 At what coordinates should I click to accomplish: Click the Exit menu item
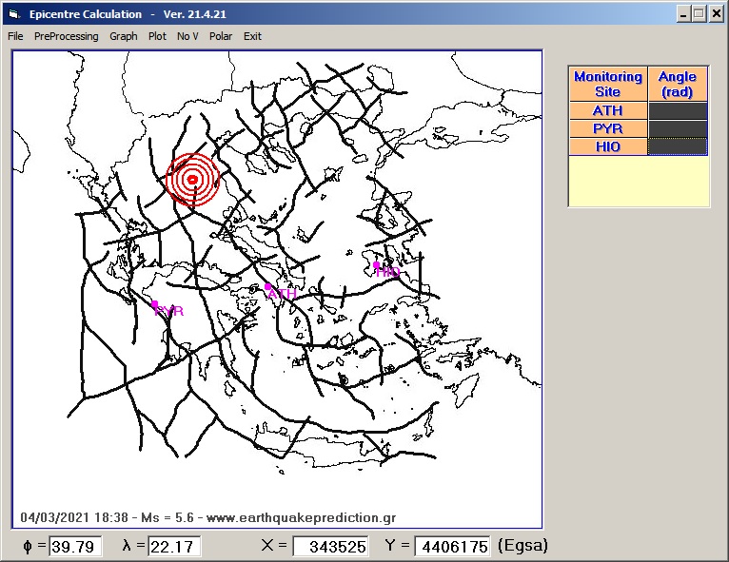click(x=252, y=36)
